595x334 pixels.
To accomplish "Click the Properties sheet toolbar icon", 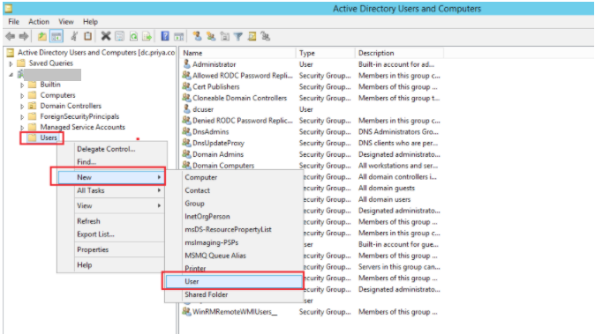I will [119, 36].
